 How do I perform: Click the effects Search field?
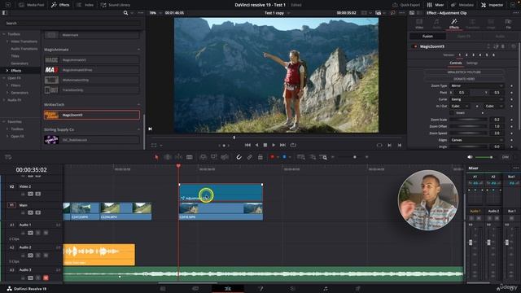point(72,24)
